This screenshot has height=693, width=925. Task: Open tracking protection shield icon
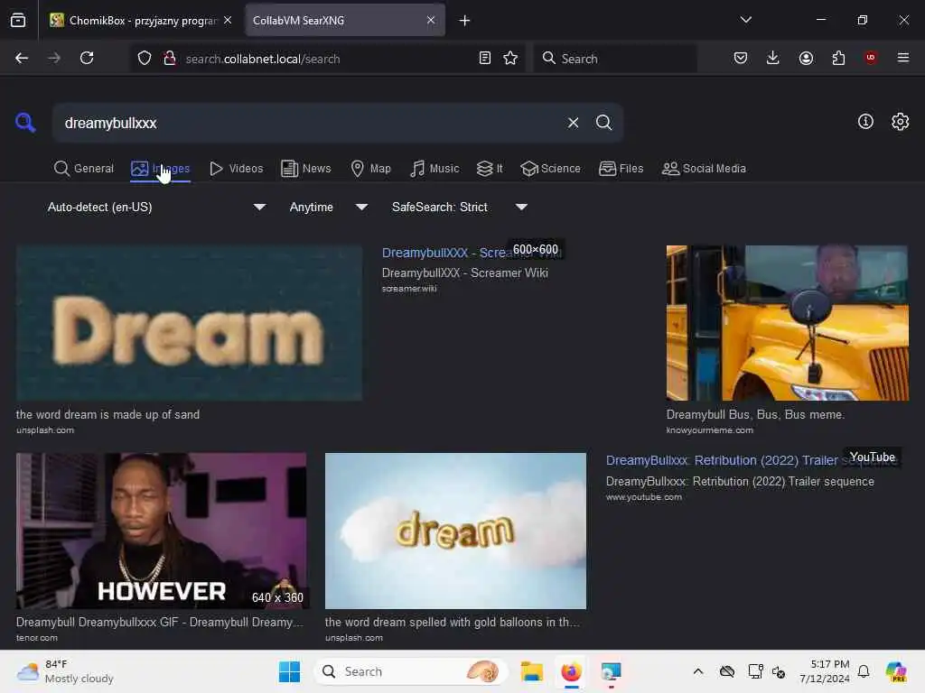click(x=145, y=58)
